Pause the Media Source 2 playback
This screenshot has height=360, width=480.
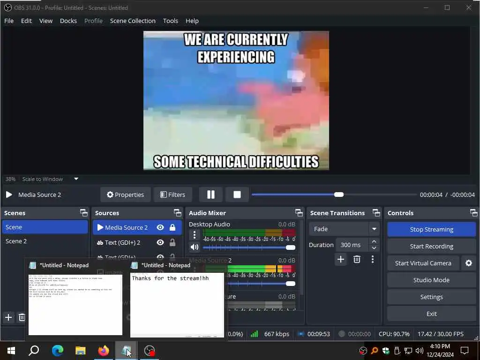click(x=210, y=195)
